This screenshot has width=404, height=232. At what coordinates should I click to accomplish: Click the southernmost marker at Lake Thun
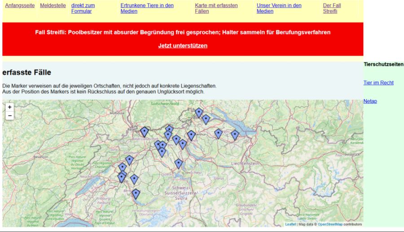(x=136, y=194)
